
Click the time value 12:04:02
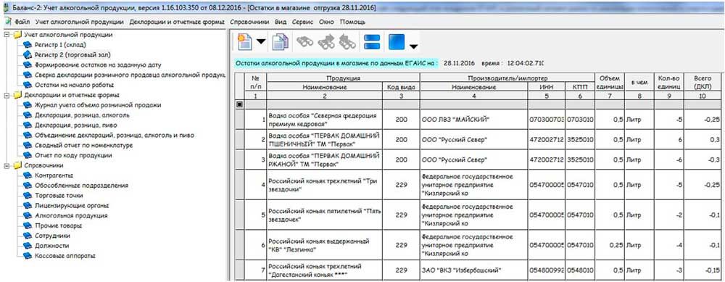tap(526, 62)
